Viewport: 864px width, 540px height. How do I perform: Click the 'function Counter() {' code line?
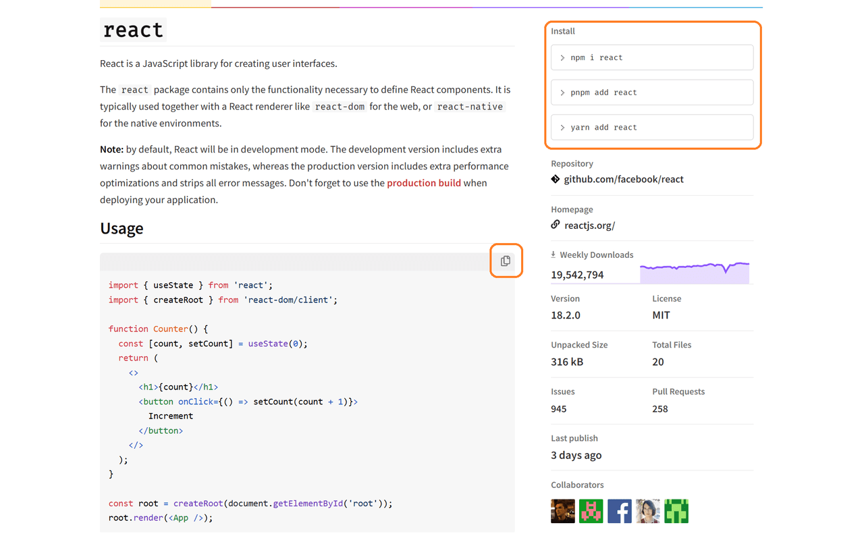coord(159,329)
